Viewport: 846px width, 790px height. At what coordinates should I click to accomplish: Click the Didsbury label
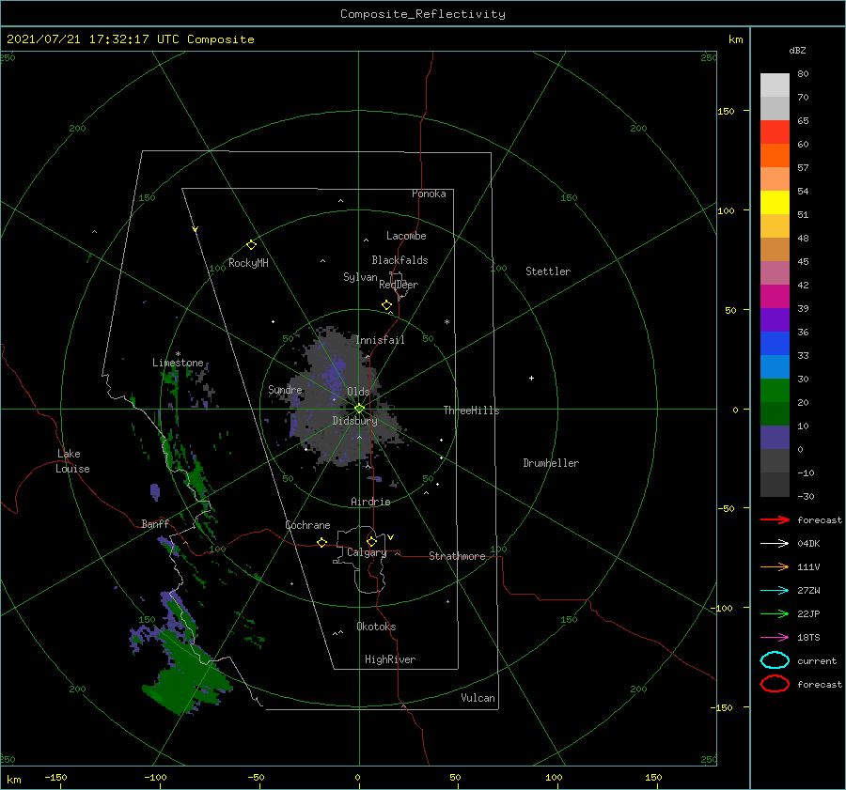[x=354, y=421]
